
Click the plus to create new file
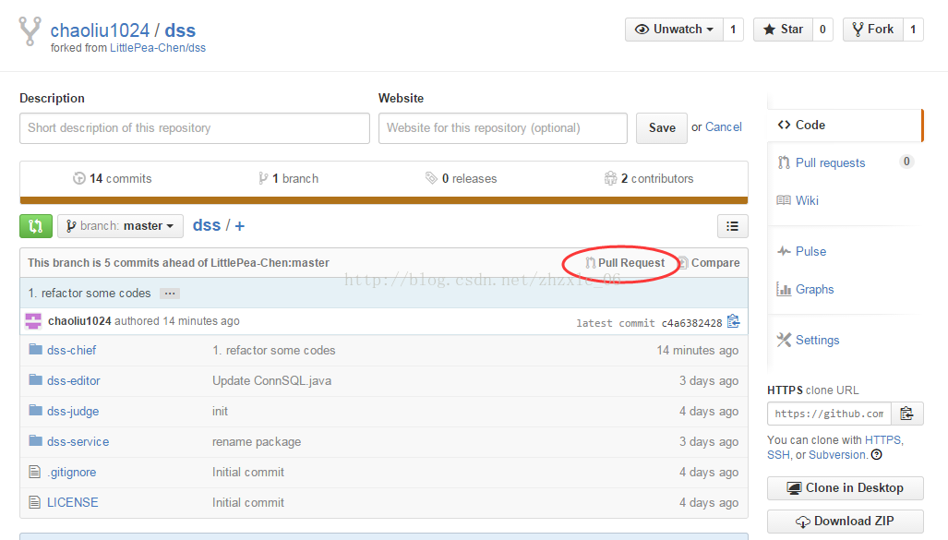(240, 226)
